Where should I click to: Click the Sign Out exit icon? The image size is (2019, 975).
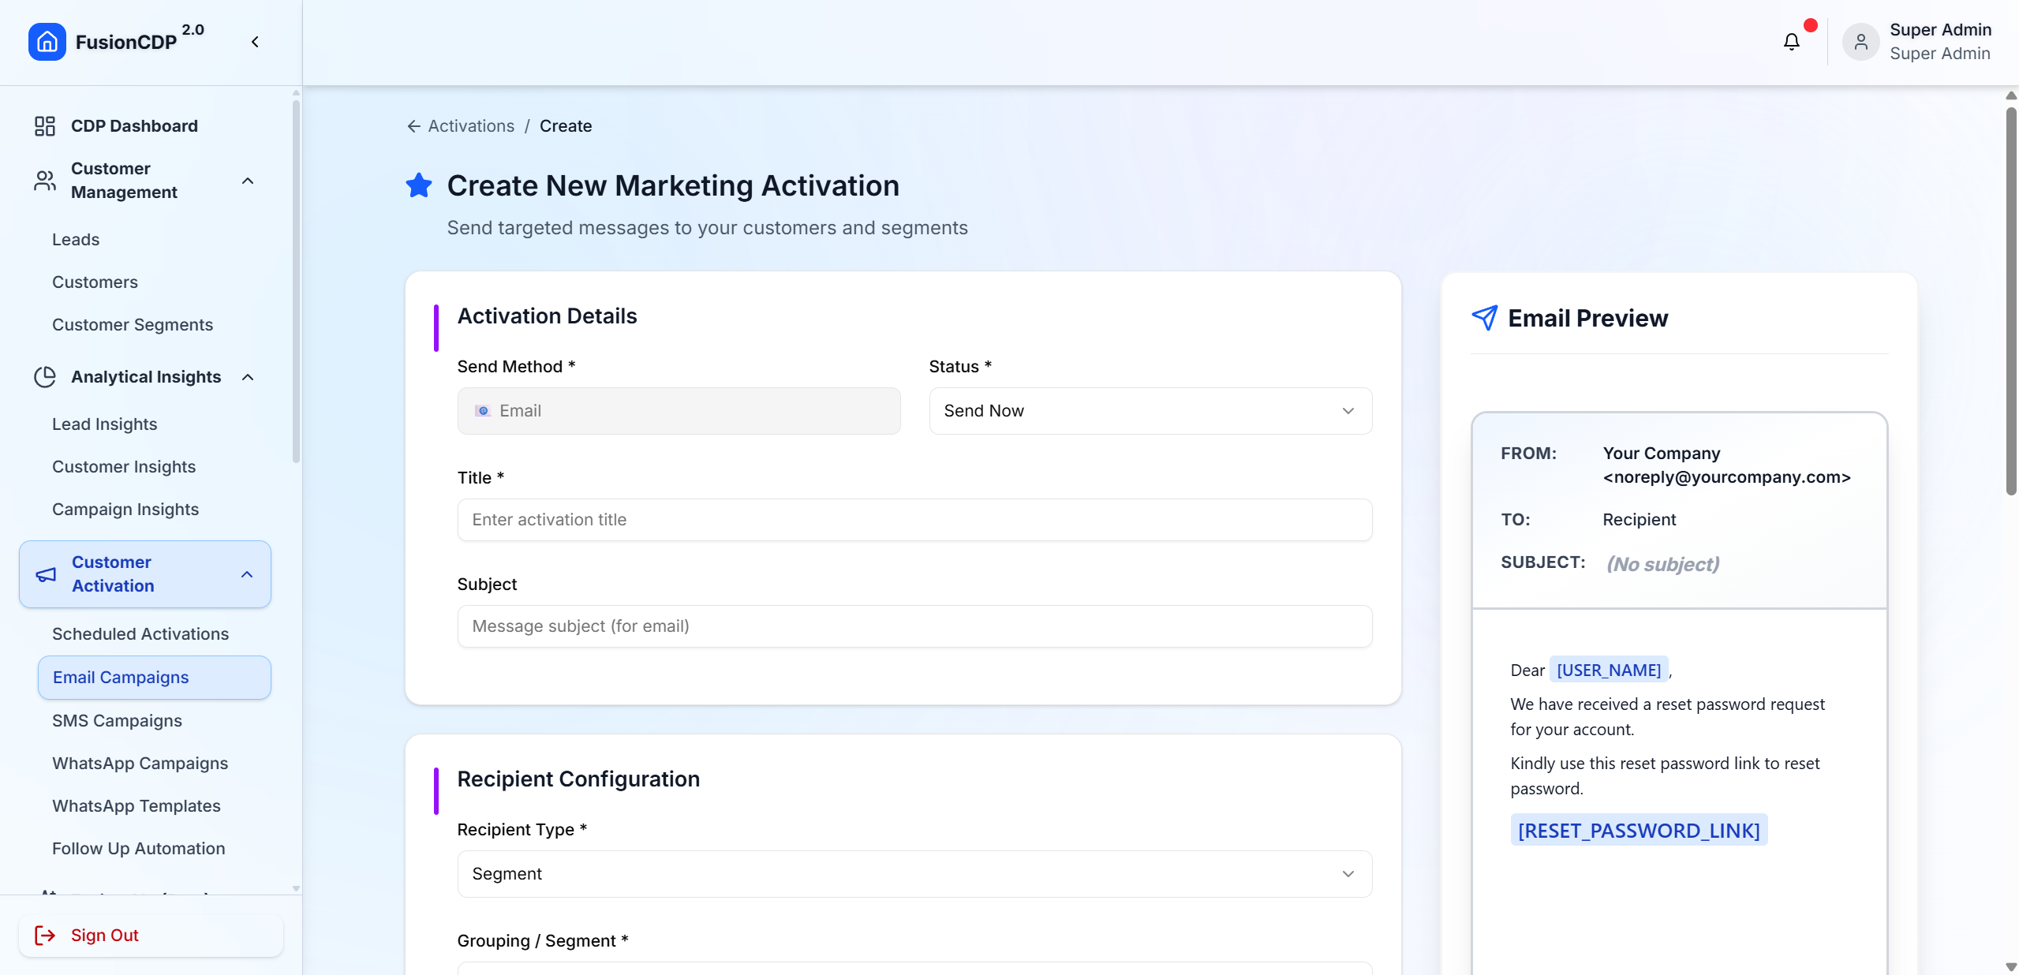pos(45,935)
